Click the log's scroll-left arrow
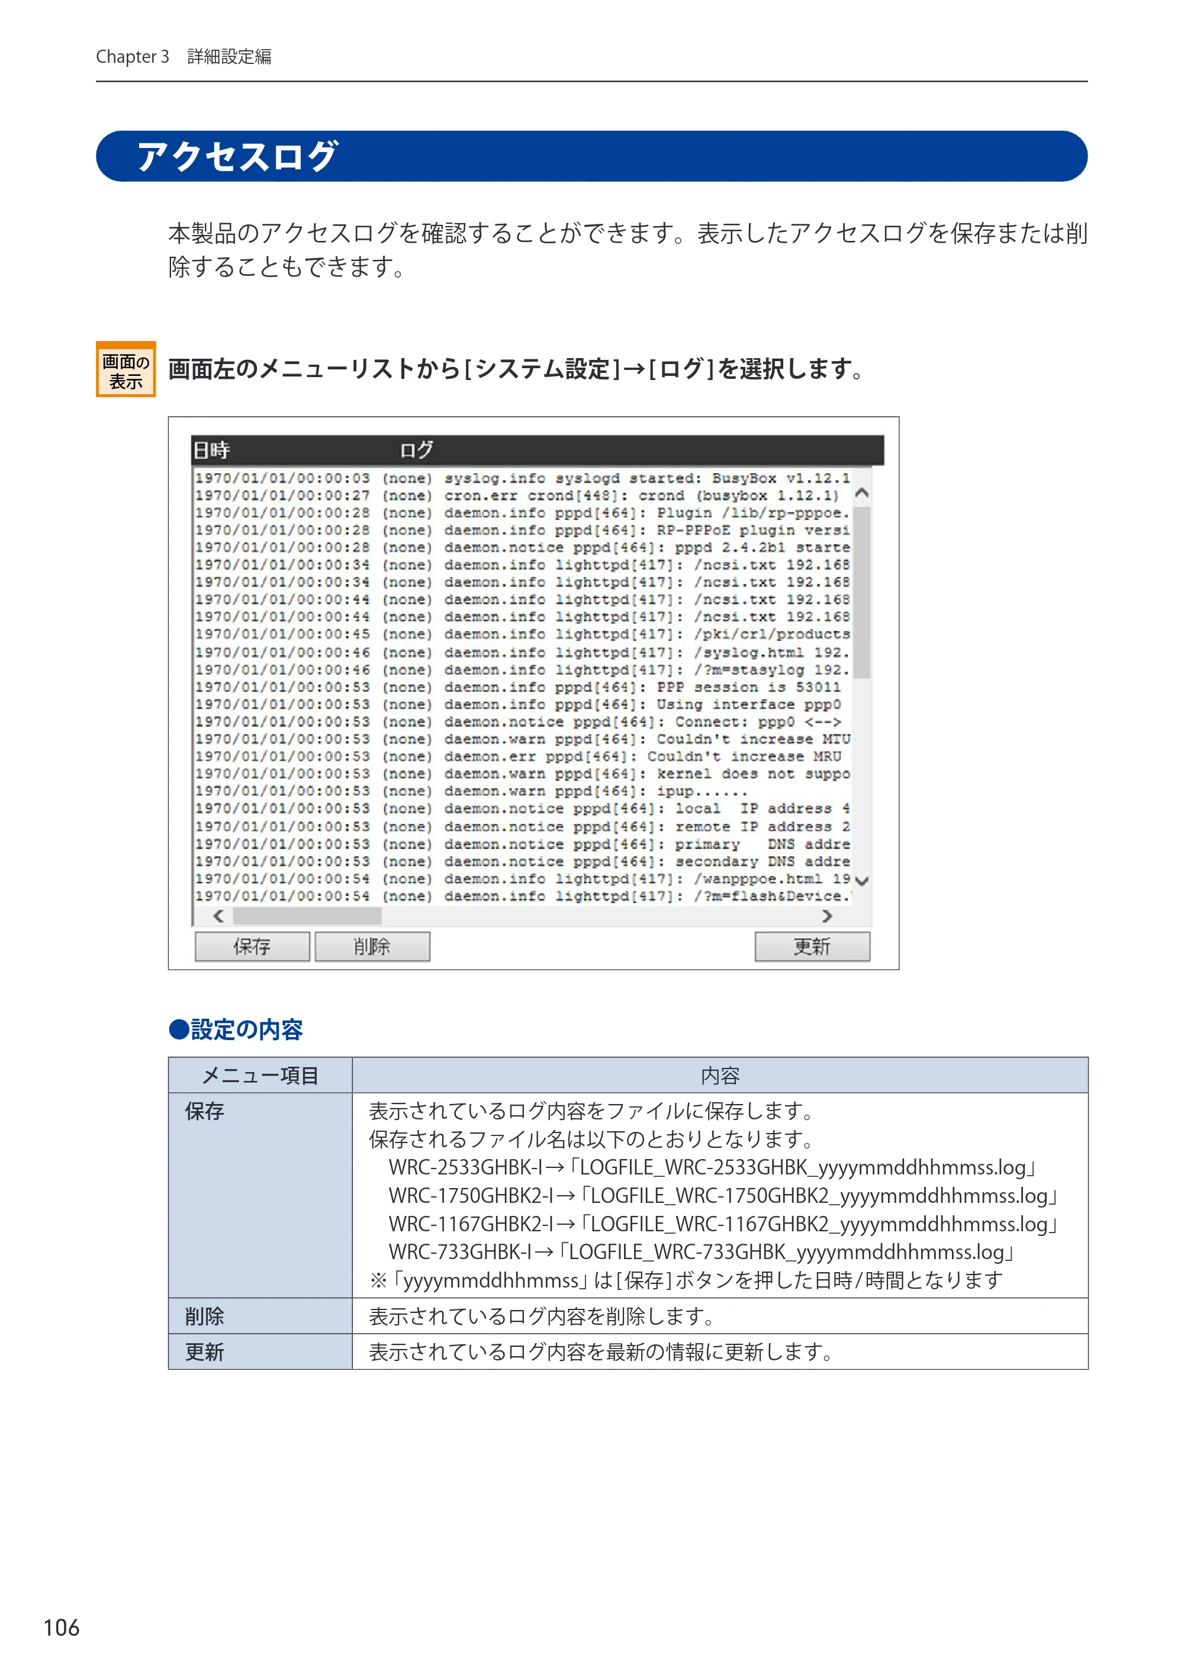Viewport: 1184px width, 1680px height. tap(218, 915)
